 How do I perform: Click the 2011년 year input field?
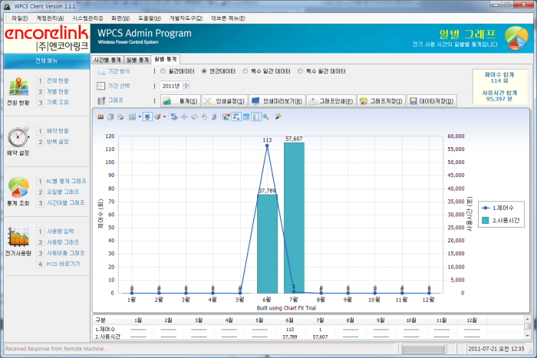(171, 86)
